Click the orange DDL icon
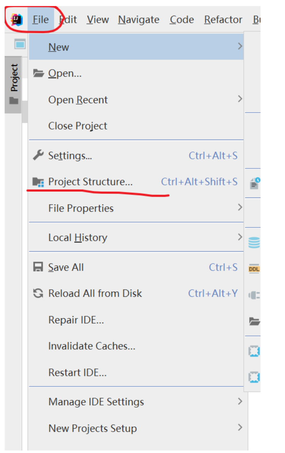 254,269
